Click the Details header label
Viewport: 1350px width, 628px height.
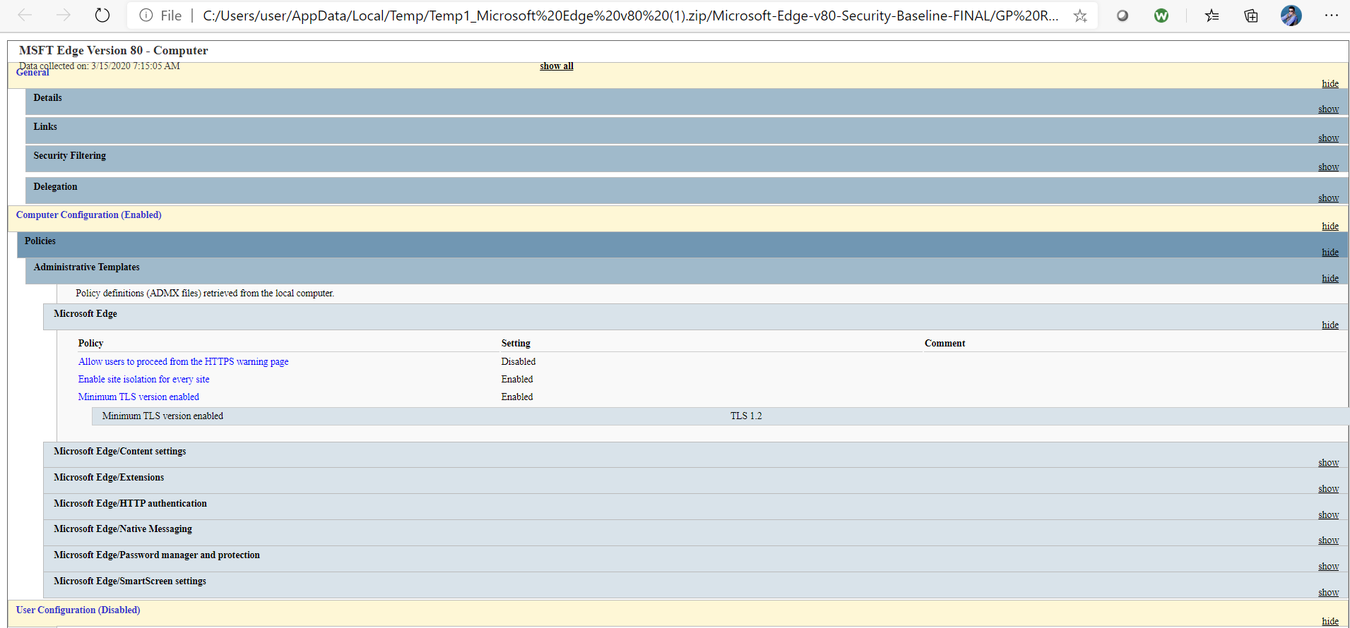[47, 97]
